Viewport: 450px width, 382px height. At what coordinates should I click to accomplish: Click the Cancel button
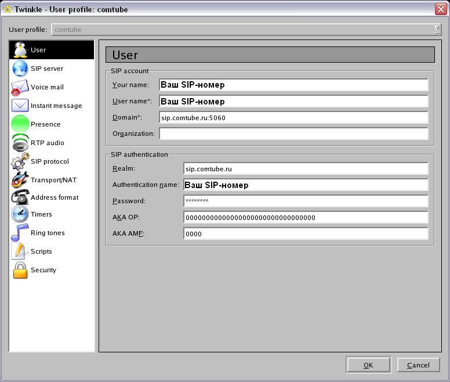(419, 365)
